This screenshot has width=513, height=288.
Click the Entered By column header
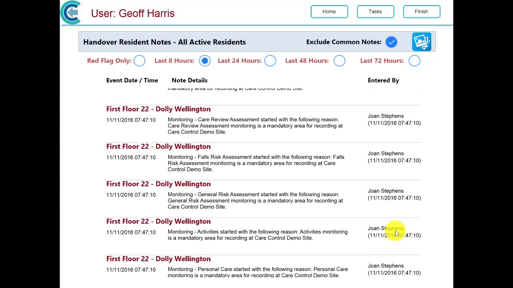click(384, 80)
